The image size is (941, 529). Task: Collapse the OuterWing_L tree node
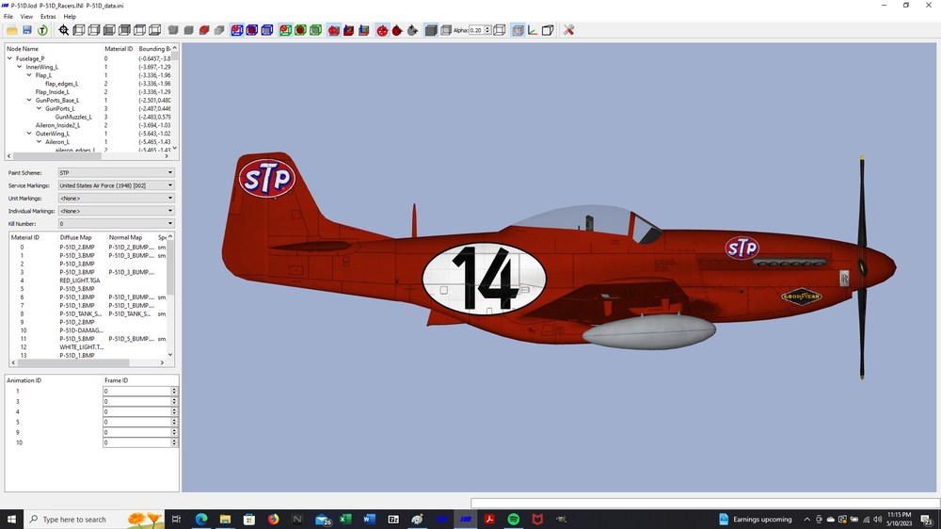29,134
